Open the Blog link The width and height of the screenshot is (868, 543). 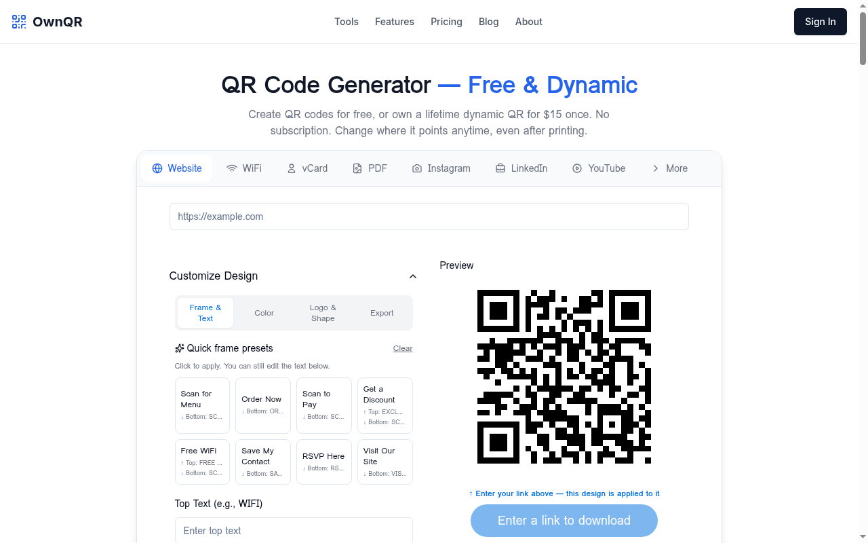pos(489,22)
